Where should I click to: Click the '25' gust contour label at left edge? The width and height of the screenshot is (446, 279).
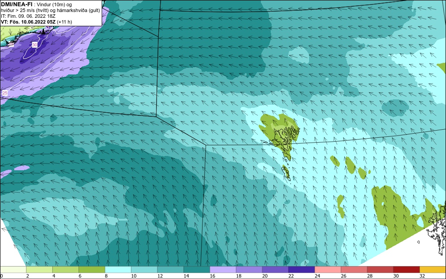[x=5, y=93]
